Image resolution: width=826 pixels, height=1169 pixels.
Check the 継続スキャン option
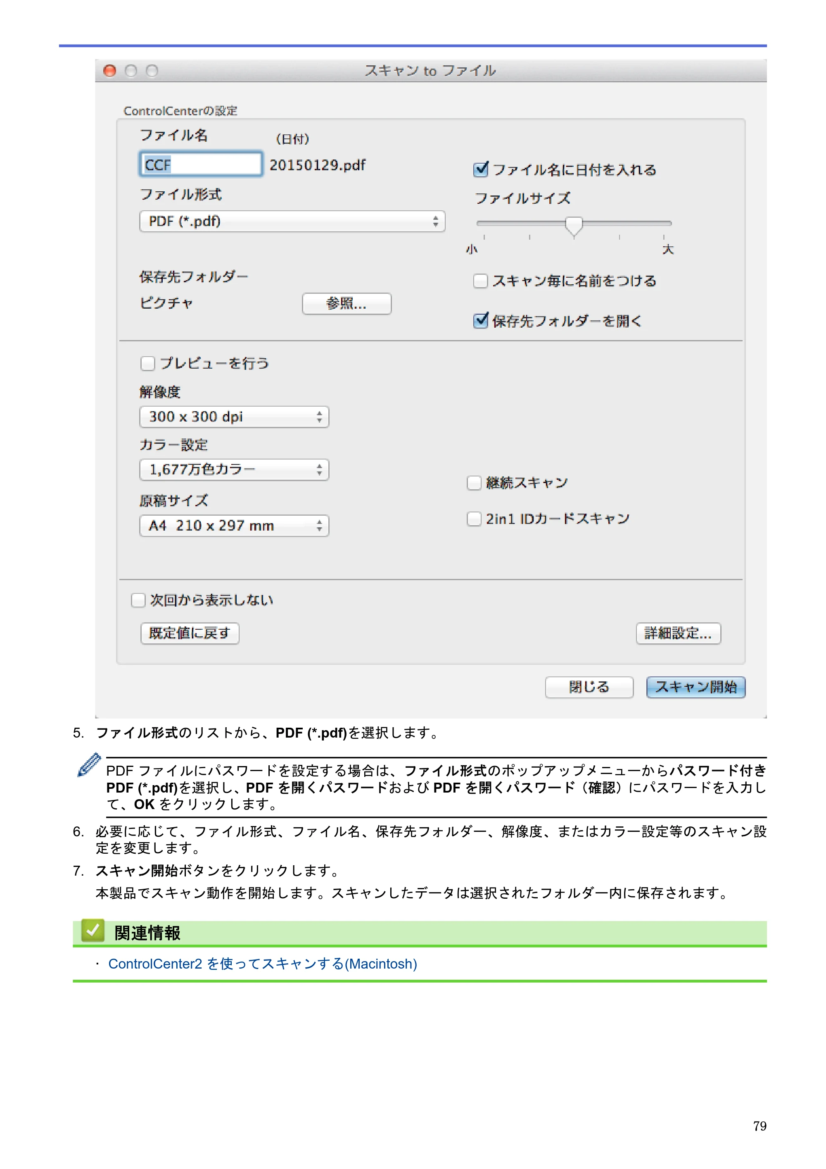(x=474, y=483)
